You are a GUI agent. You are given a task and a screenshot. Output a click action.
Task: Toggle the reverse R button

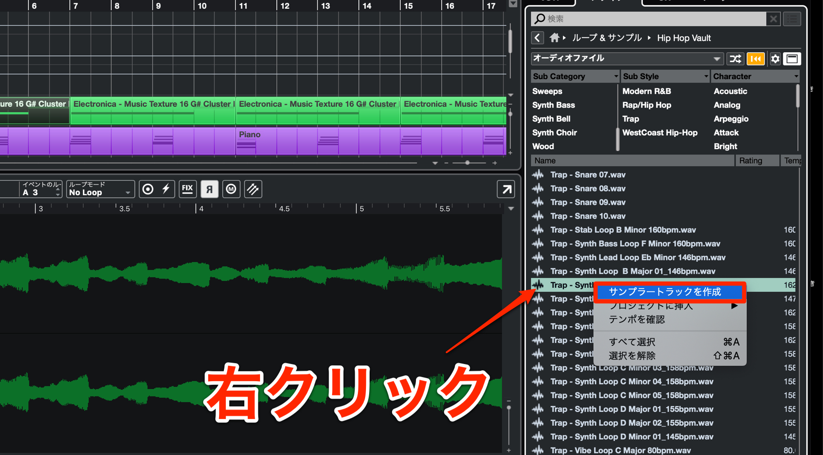tap(209, 189)
